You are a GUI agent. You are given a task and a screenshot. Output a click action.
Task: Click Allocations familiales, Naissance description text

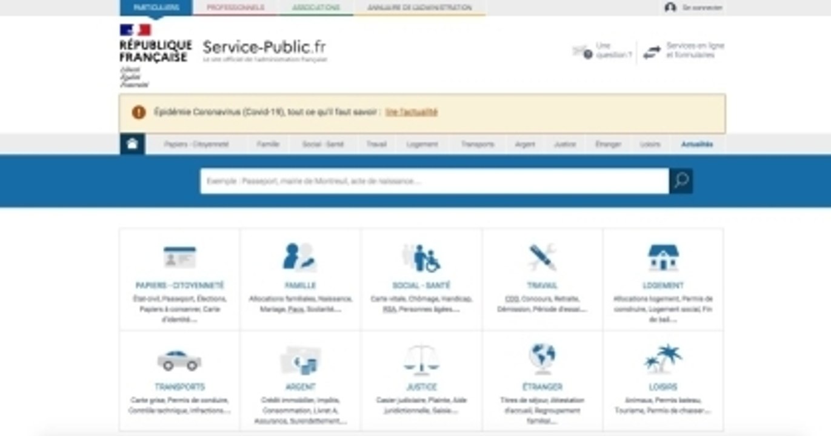tap(300, 304)
